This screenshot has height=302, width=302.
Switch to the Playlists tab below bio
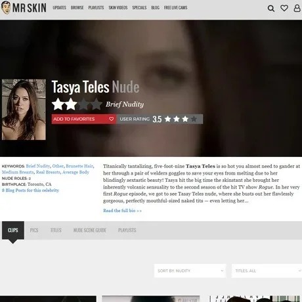(127, 230)
